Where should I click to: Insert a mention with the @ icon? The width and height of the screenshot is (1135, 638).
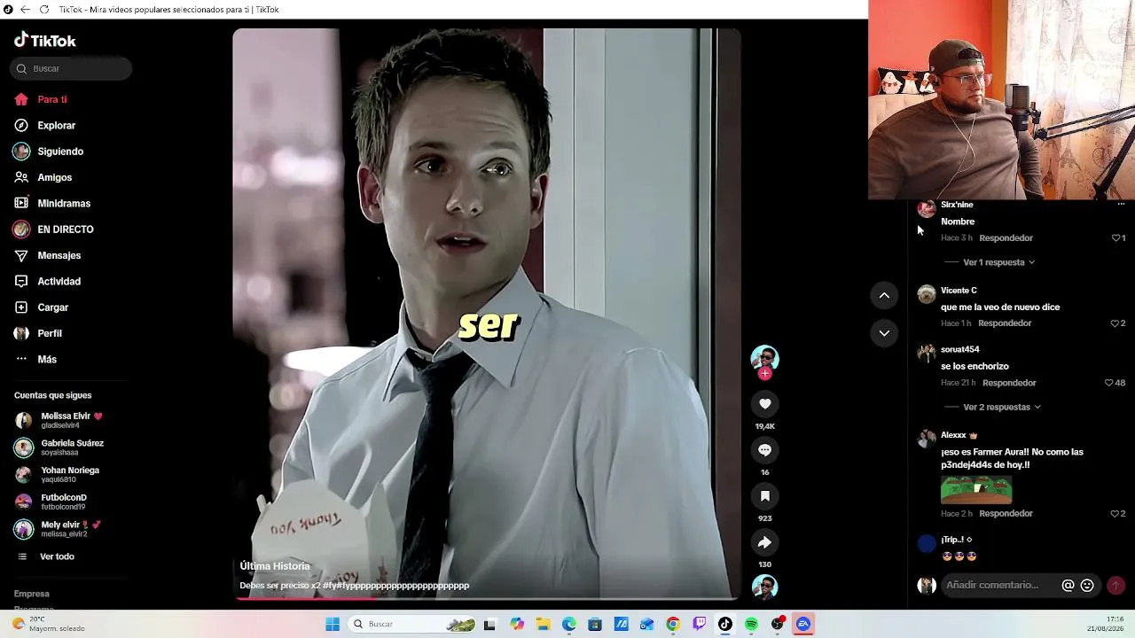pyautogui.click(x=1068, y=585)
